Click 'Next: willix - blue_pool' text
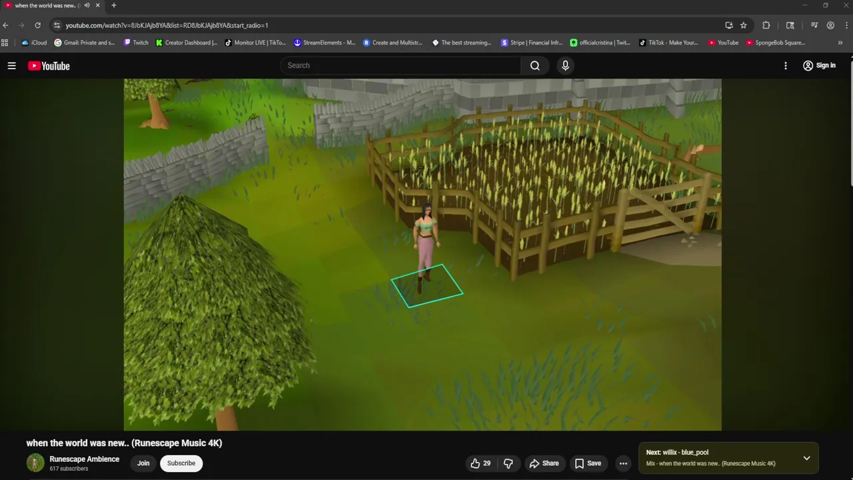The image size is (853, 480). point(677,452)
